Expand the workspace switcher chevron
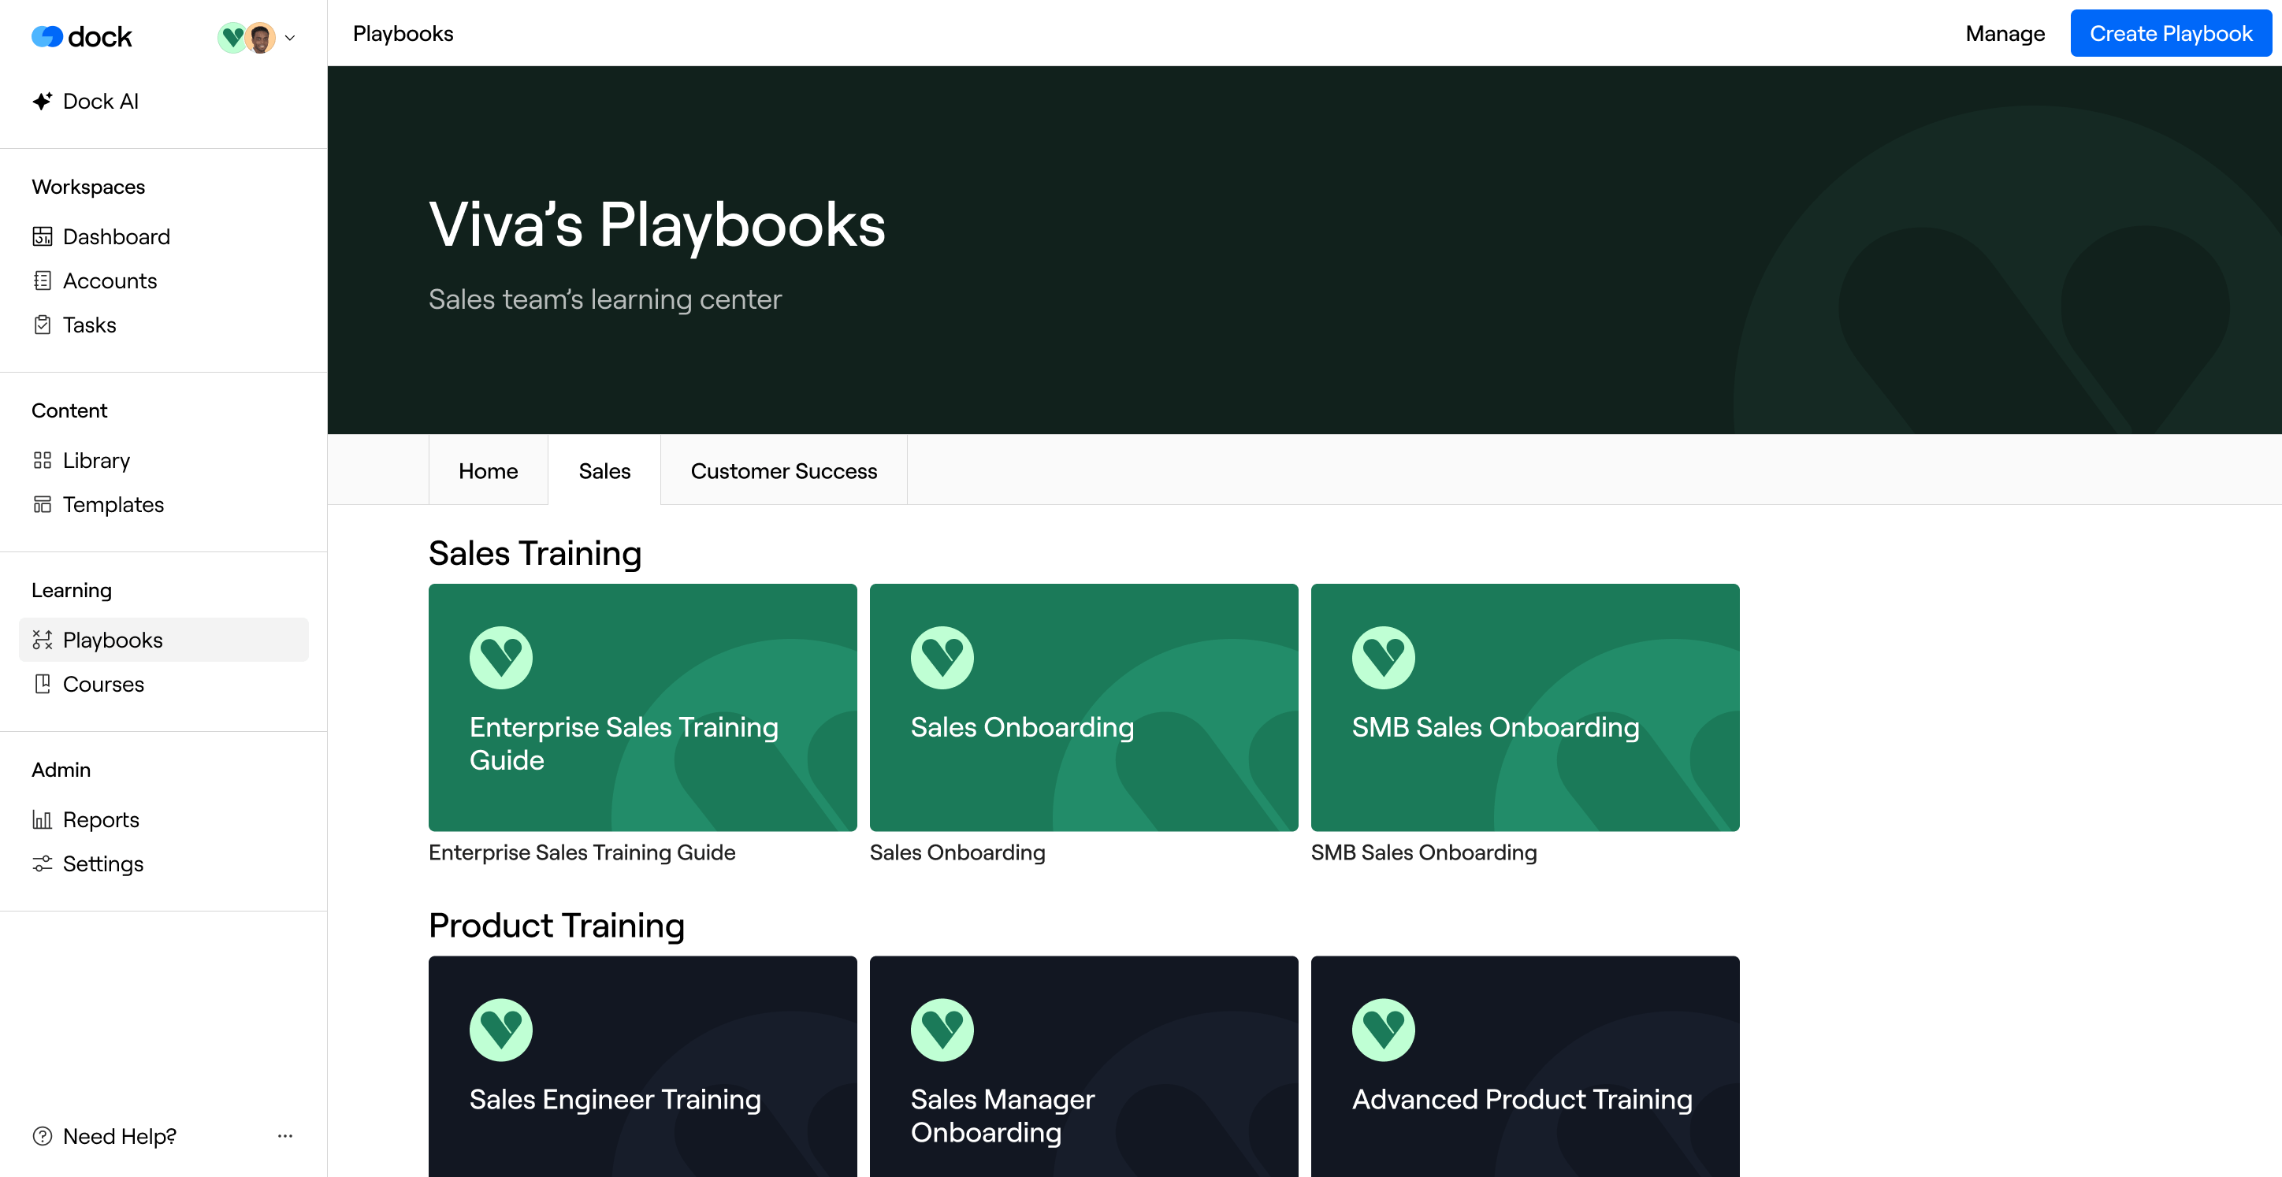Screen dimensions: 2282x1177 [x=290, y=38]
